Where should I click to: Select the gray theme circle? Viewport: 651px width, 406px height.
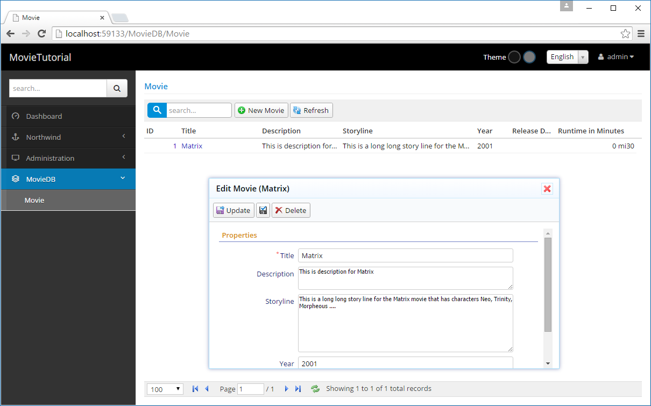tap(529, 57)
